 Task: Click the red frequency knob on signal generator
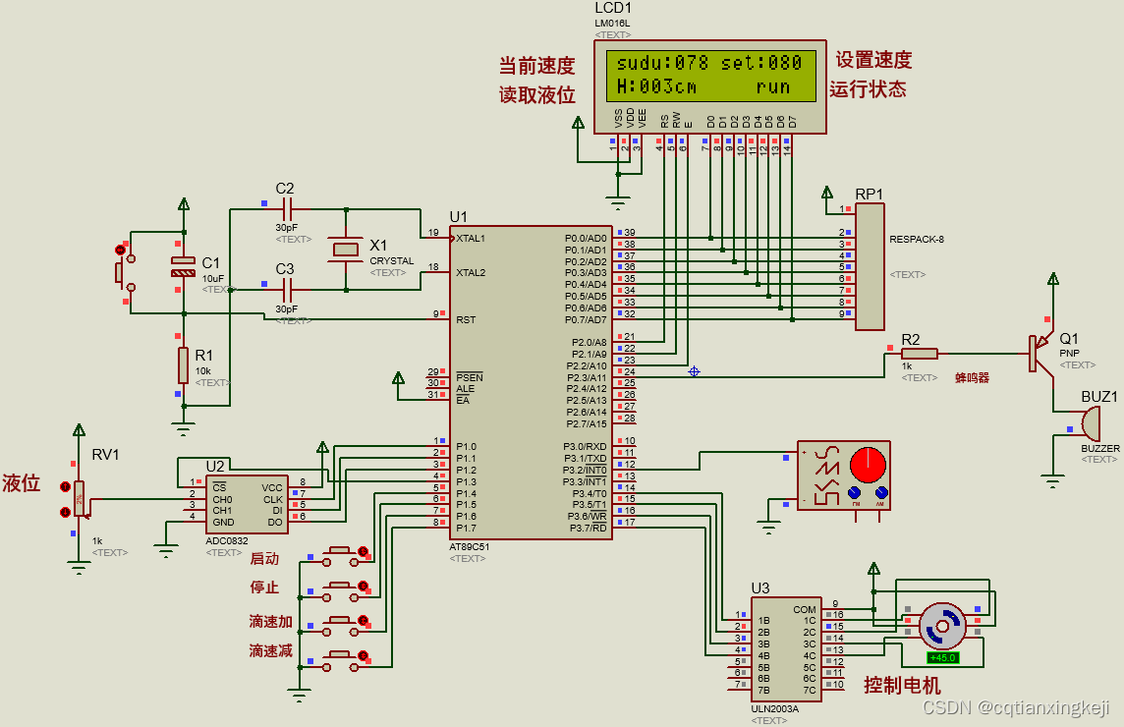(x=869, y=464)
